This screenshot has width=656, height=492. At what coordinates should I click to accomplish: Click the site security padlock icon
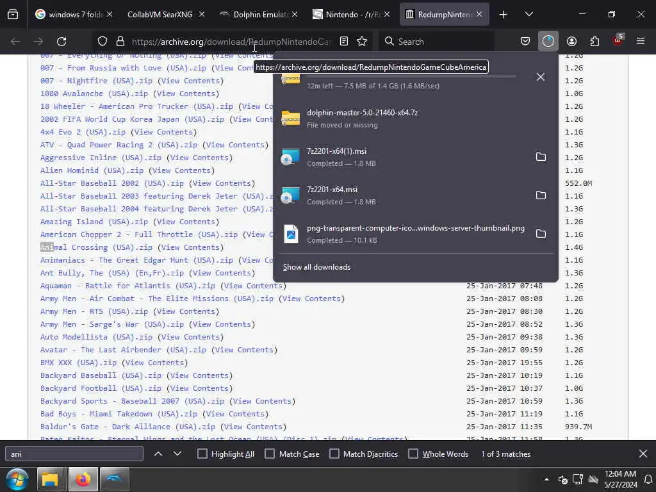coord(120,42)
